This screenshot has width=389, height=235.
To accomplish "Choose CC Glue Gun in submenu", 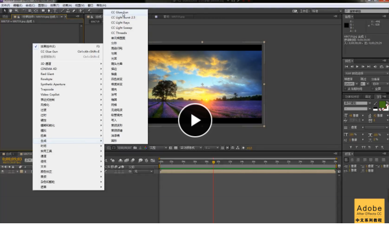I will 126,12.
